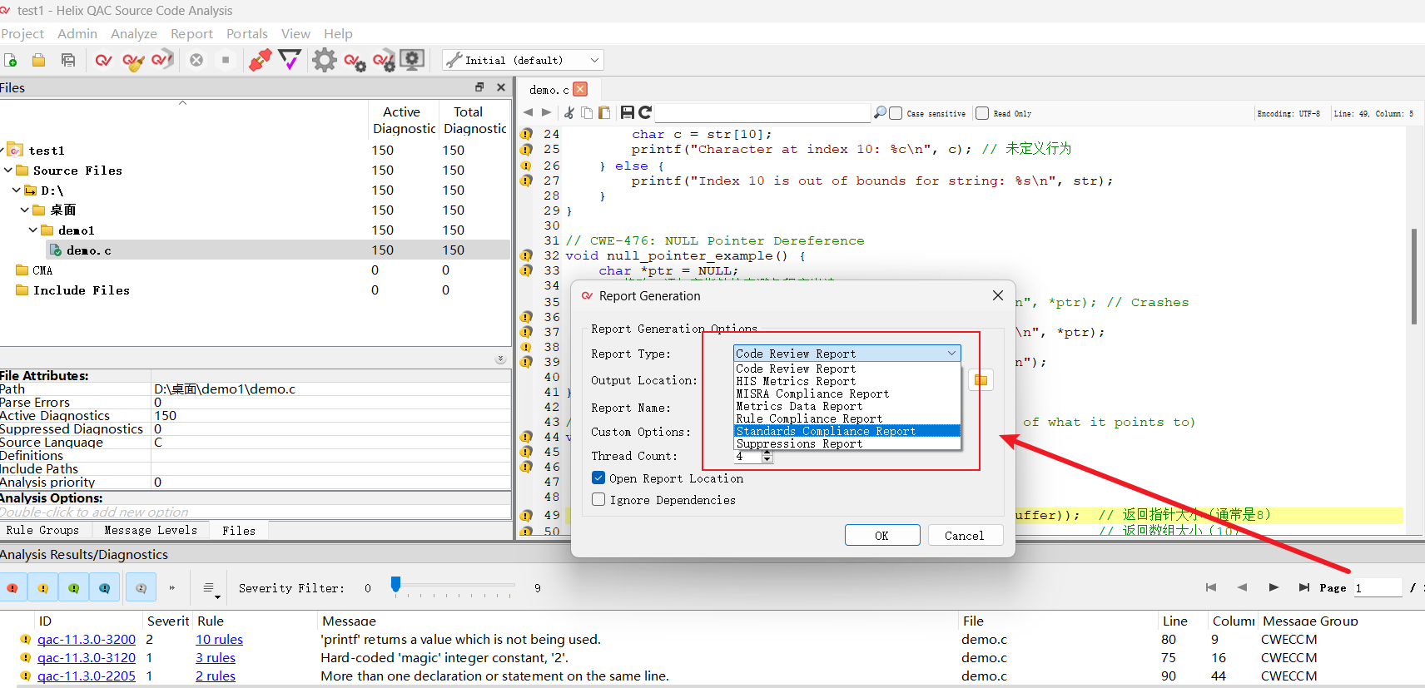The image size is (1425, 688).
Task: Open the Analyze menu
Action: pos(134,33)
